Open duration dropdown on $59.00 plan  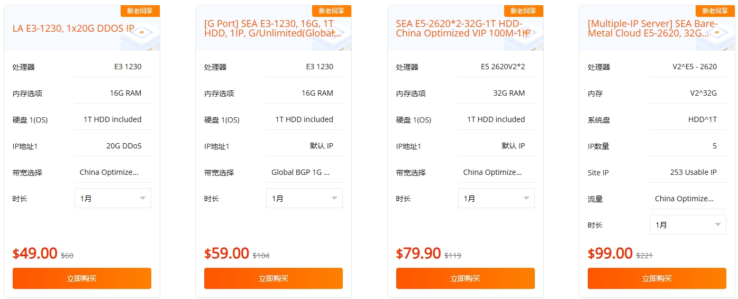click(304, 198)
